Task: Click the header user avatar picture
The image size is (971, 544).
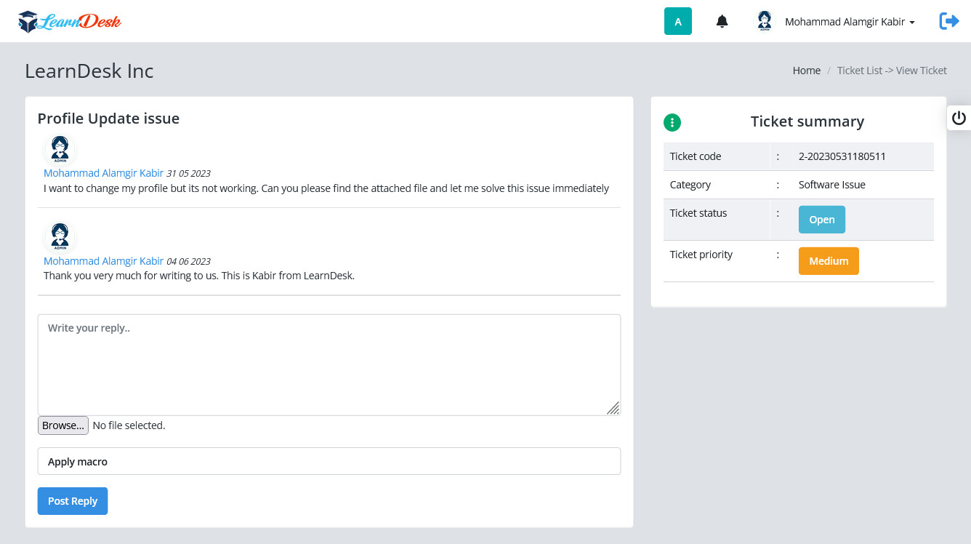Action: coord(765,21)
